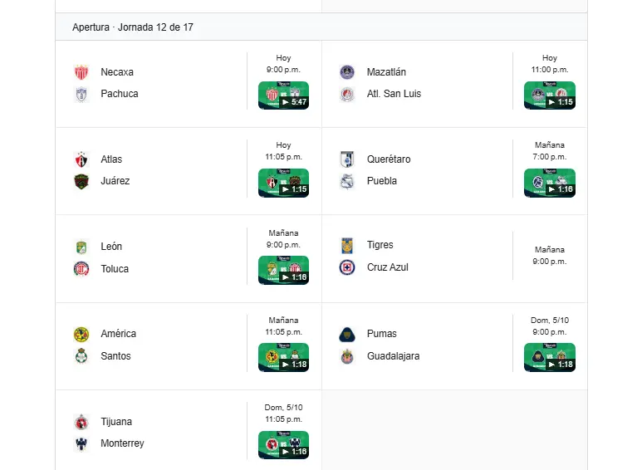Click the Pumas team crest icon

[347, 334]
